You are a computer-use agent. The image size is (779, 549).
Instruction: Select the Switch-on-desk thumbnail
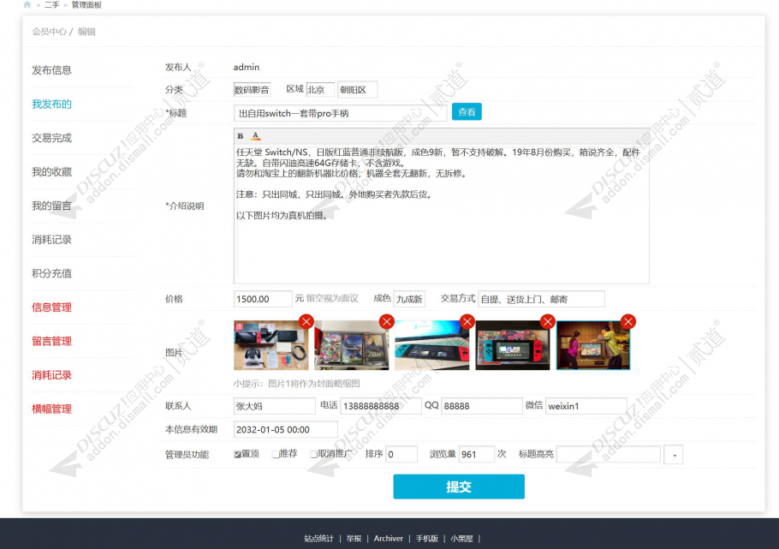(x=431, y=345)
